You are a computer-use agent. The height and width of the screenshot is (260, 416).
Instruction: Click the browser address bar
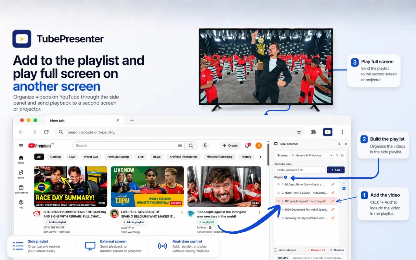[180, 132]
